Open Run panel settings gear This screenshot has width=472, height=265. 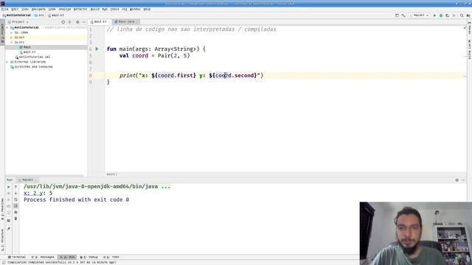(x=457, y=180)
